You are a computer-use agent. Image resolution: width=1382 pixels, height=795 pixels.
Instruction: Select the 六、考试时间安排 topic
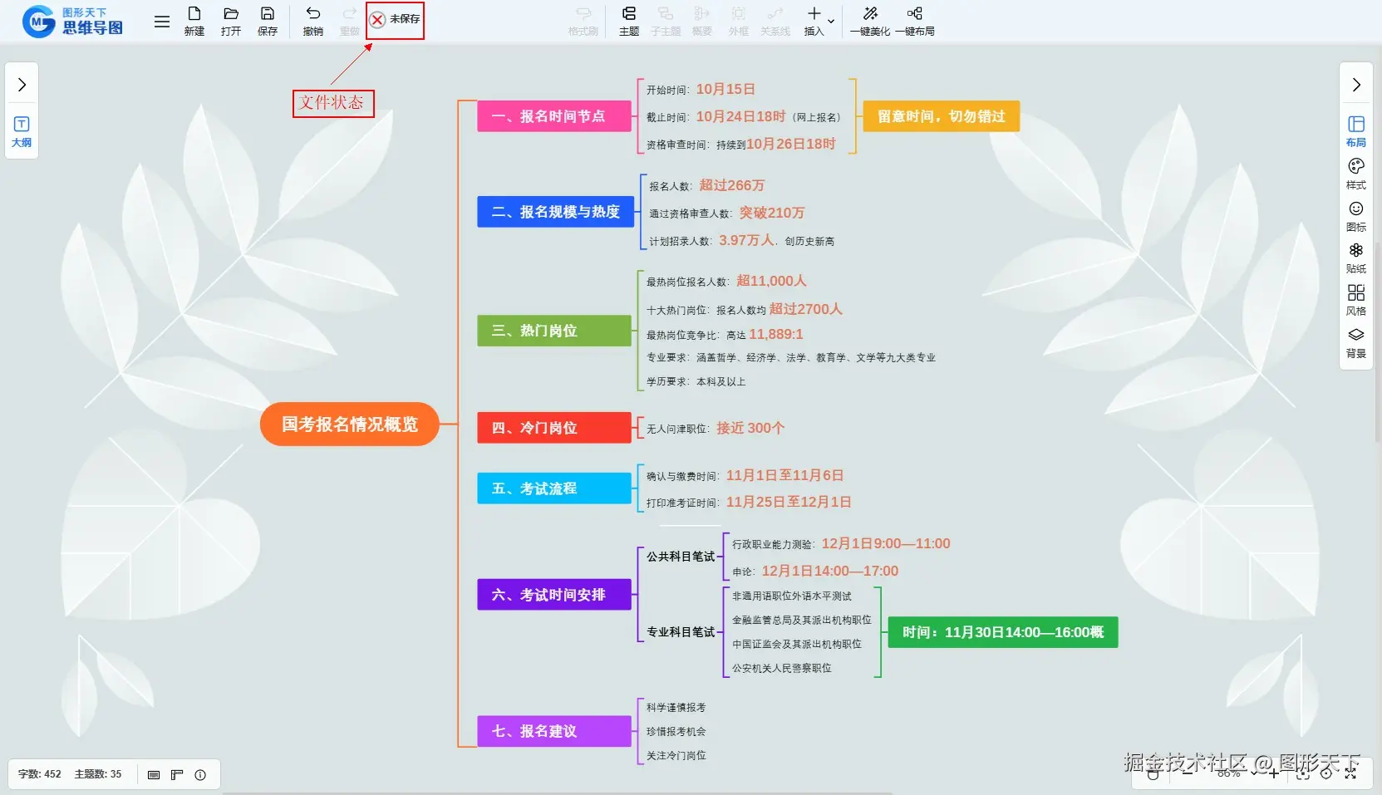coord(554,595)
